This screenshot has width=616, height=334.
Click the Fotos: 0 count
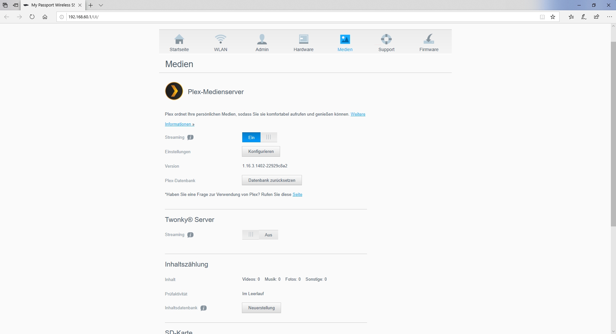293,279
